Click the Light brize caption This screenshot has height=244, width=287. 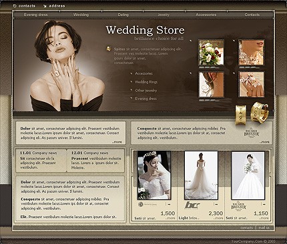tap(189, 218)
